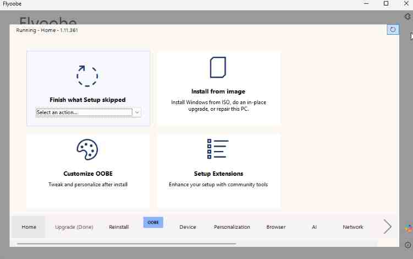Switch to the Personalization tab
Image resolution: width=413 pixels, height=259 pixels.
coord(232,227)
